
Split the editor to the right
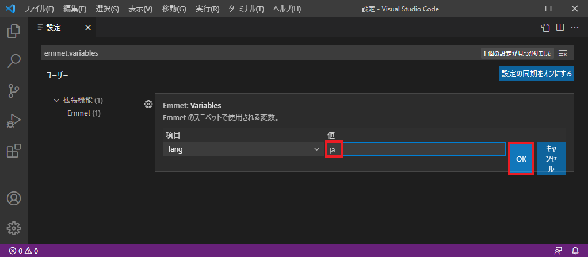pyautogui.click(x=560, y=28)
